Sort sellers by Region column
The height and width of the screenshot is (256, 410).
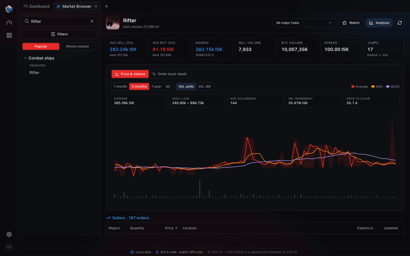114,228
